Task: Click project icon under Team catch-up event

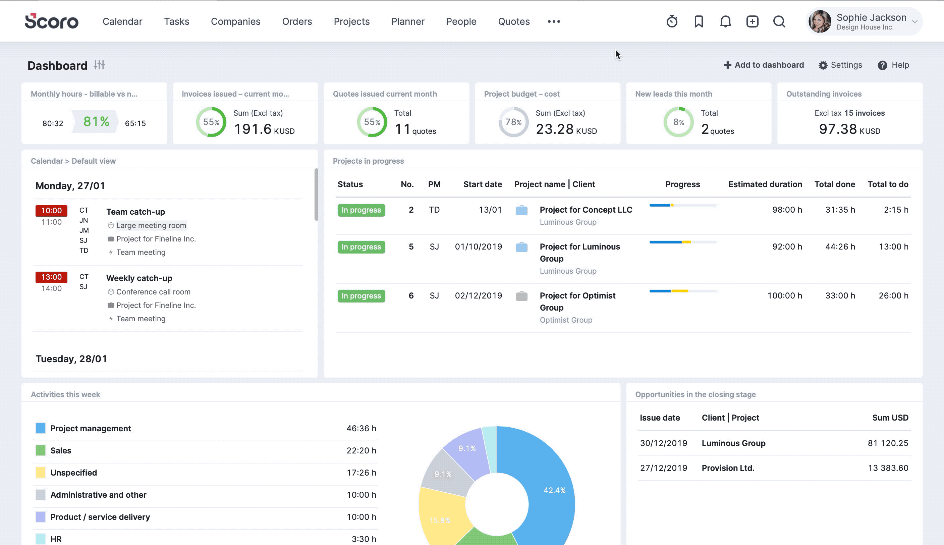Action: tap(111, 239)
